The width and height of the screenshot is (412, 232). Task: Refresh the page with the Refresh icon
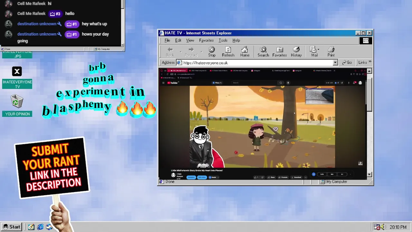coord(228,49)
